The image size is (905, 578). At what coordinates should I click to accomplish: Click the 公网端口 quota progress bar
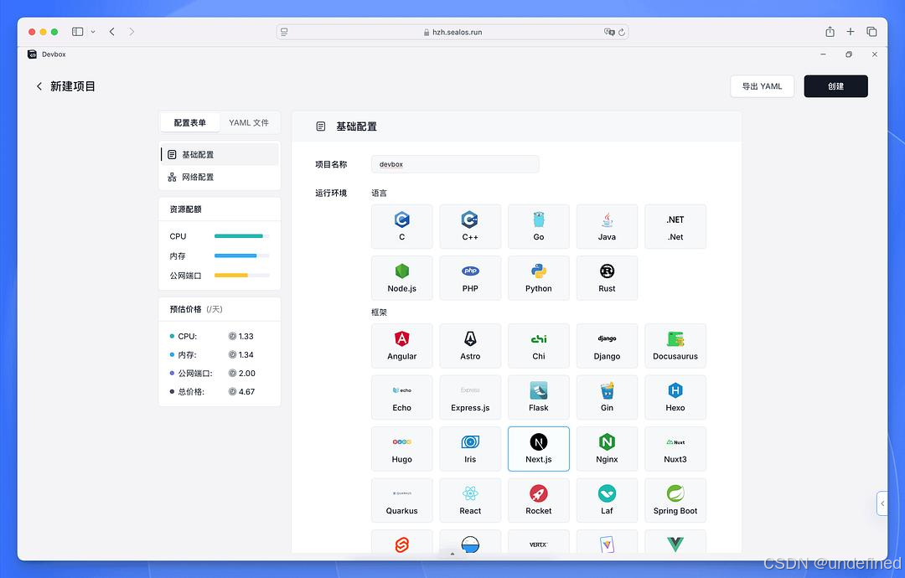point(242,275)
